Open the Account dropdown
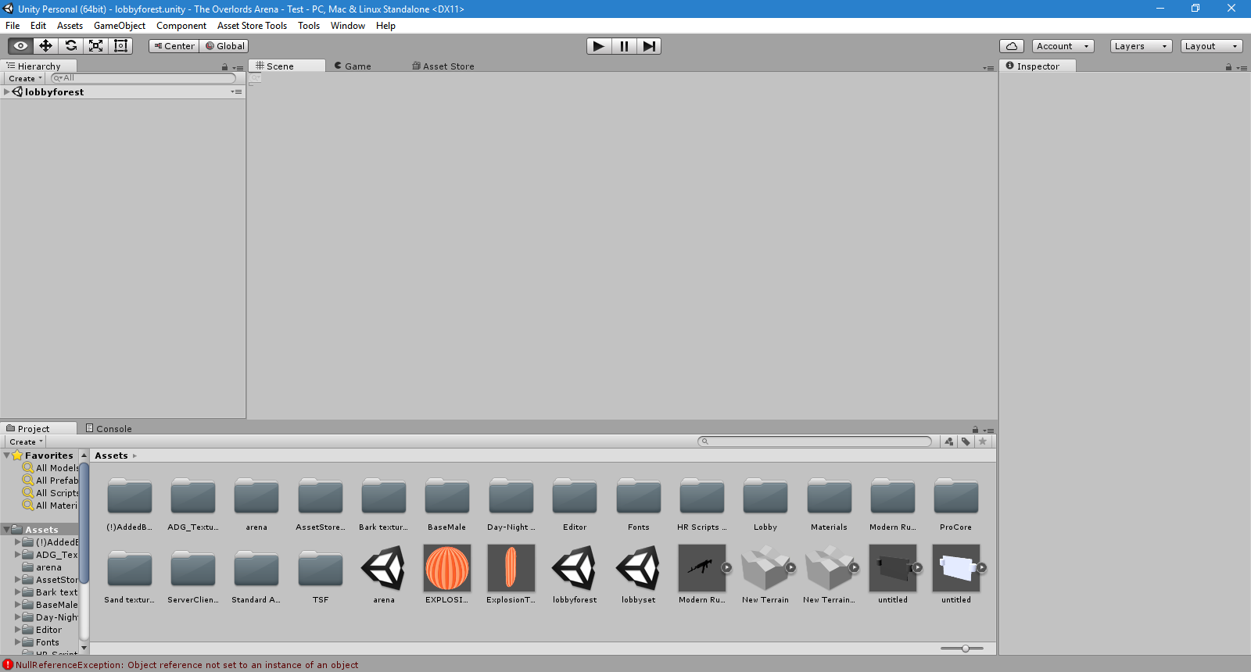This screenshot has width=1251, height=672. click(1063, 46)
